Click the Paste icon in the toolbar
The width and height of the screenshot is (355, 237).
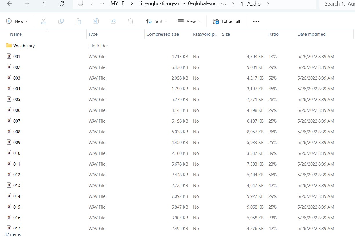click(x=78, y=21)
